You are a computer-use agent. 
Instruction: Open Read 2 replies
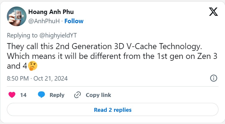coord(113,109)
